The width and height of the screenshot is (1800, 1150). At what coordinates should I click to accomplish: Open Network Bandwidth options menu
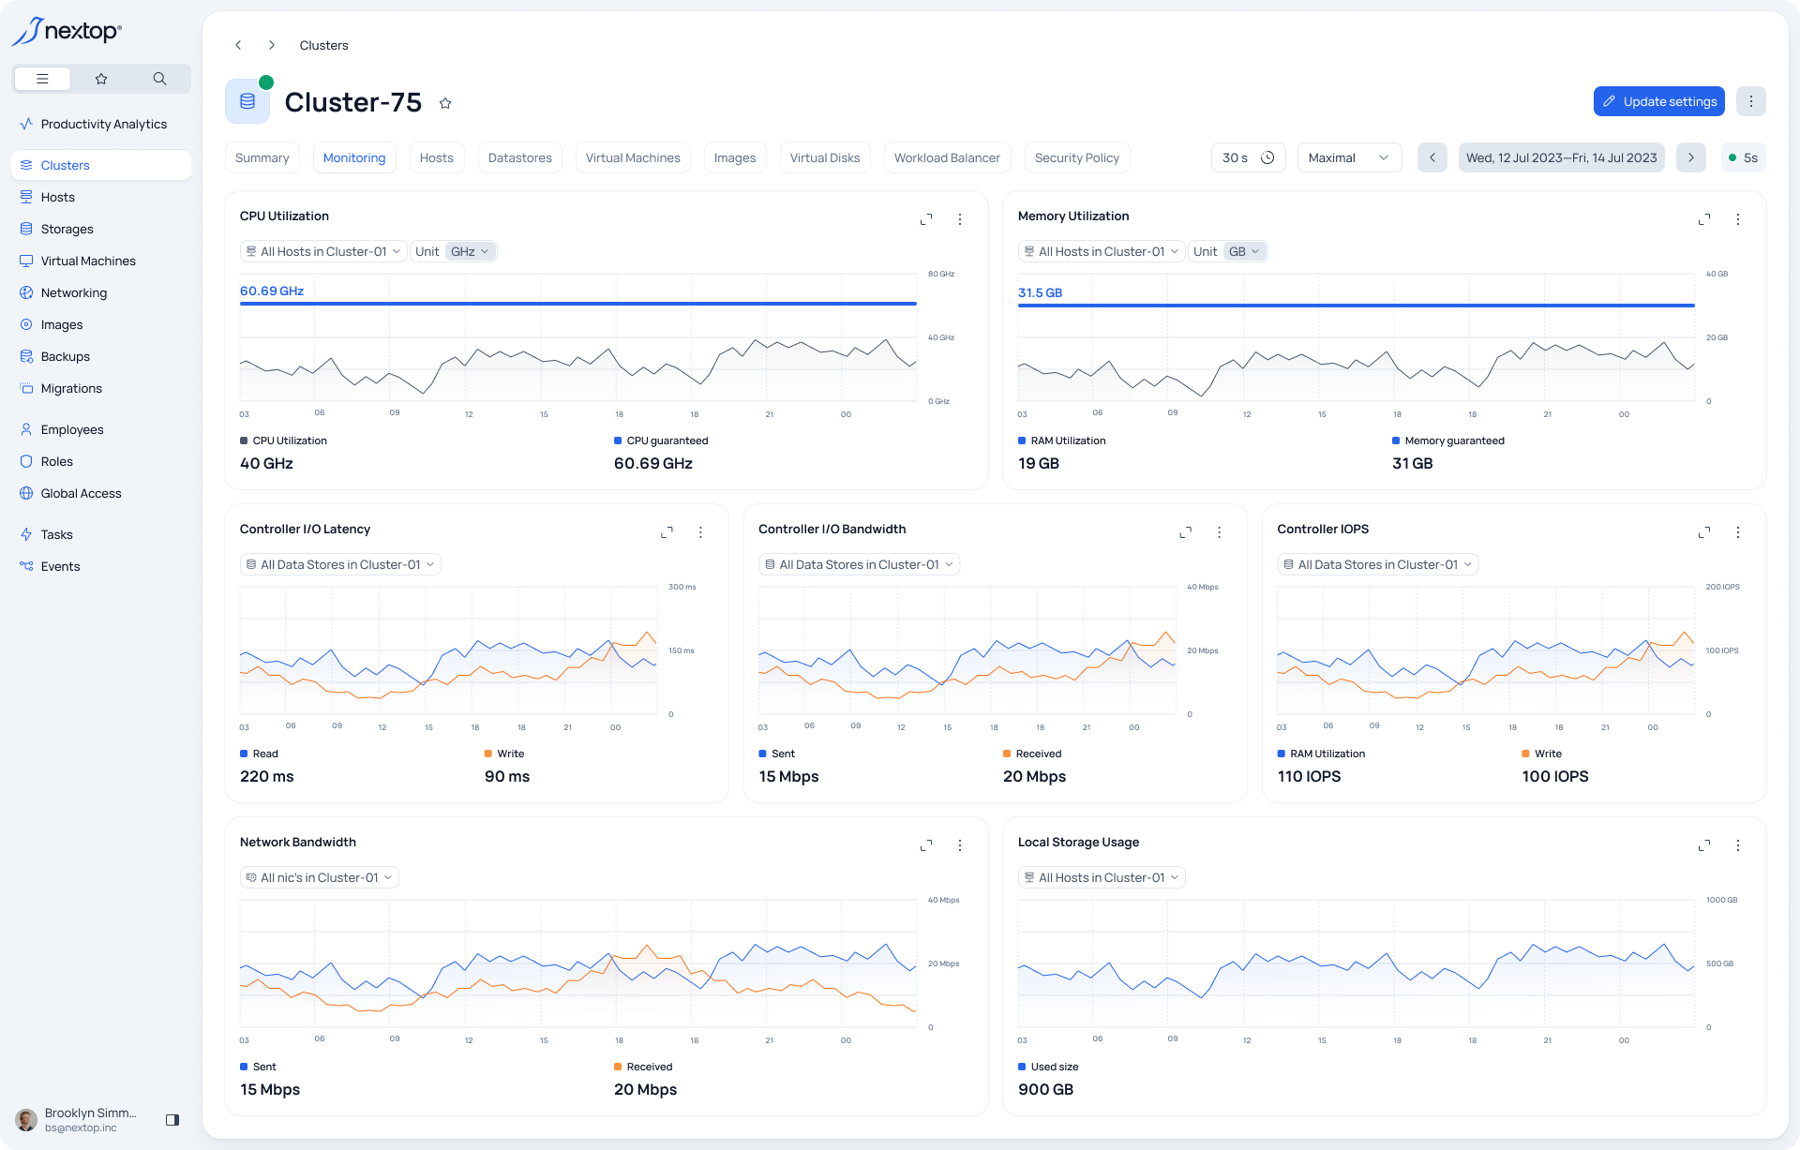960,845
